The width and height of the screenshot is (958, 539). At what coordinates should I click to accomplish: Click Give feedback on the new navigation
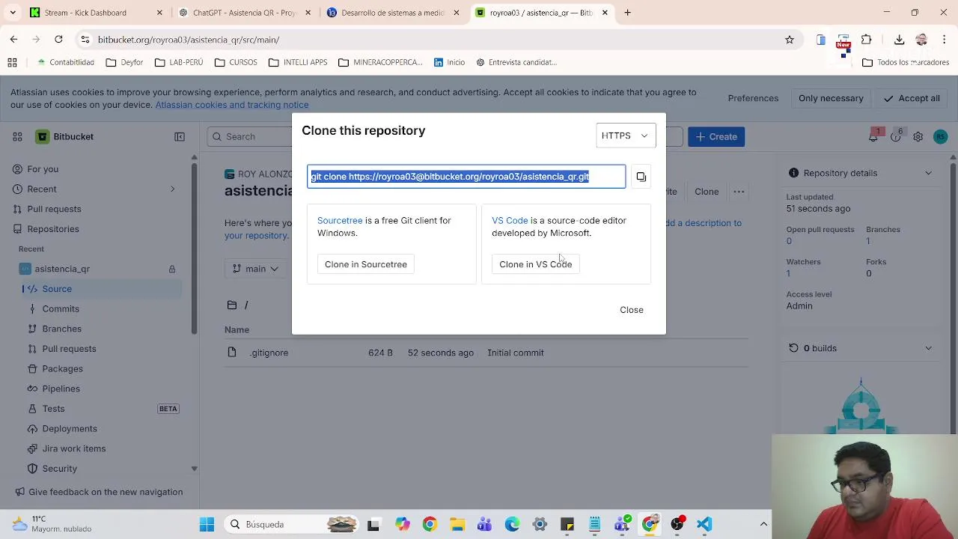tap(97, 492)
